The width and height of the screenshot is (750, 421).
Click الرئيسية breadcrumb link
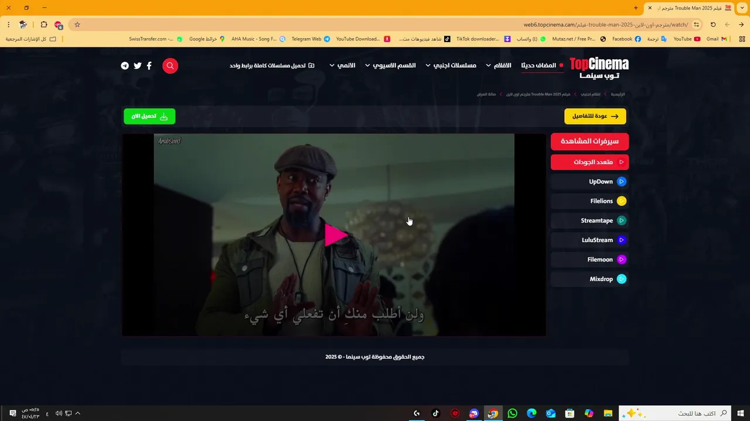coord(618,94)
